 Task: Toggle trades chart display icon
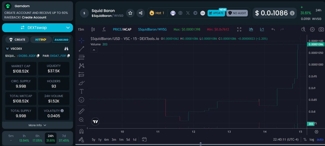(x=251, y=29)
